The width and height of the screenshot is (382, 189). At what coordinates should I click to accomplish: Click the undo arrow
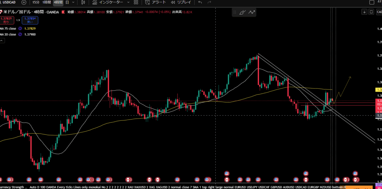coord(200,2)
